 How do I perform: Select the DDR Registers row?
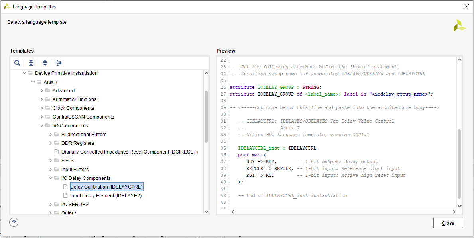coord(78,143)
